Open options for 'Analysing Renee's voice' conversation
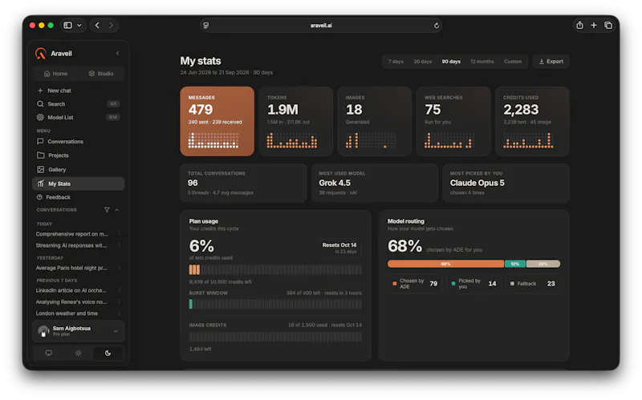642x400 pixels. click(x=119, y=302)
